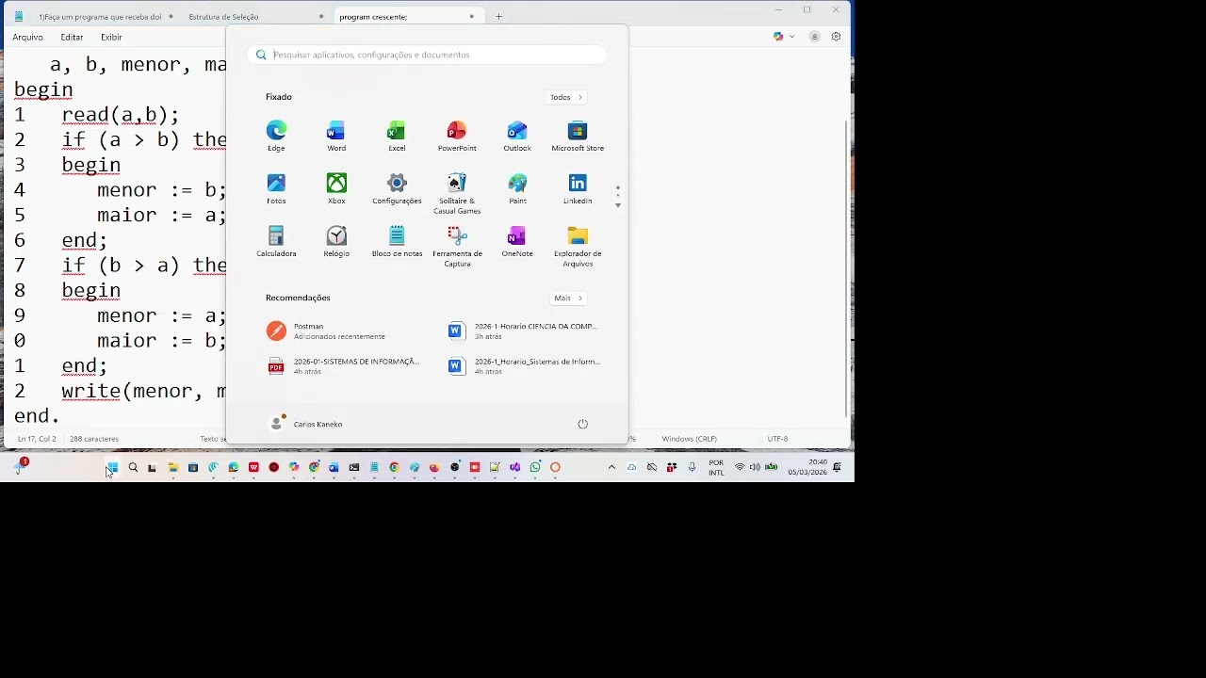Open WhatsApp from the taskbar
This screenshot has height=678, width=1206.
(x=535, y=467)
